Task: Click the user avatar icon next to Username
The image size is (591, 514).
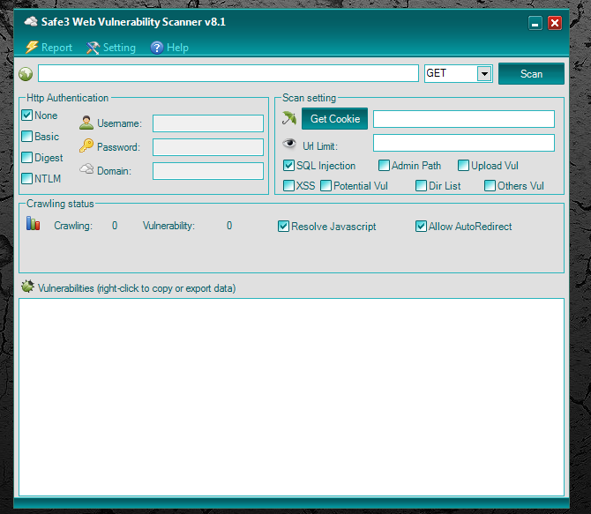Action: click(86, 123)
